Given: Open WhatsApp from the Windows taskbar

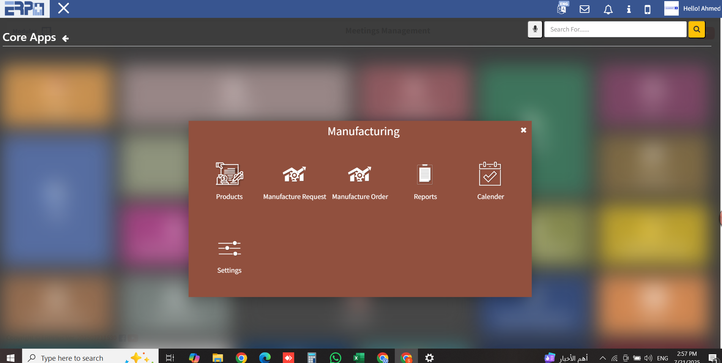Looking at the screenshot, I should click(335, 358).
